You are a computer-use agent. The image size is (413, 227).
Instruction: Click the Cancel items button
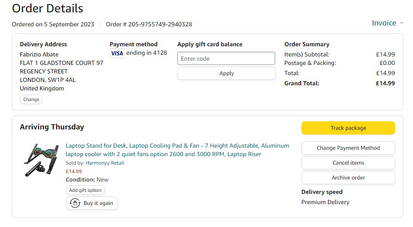point(348,163)
